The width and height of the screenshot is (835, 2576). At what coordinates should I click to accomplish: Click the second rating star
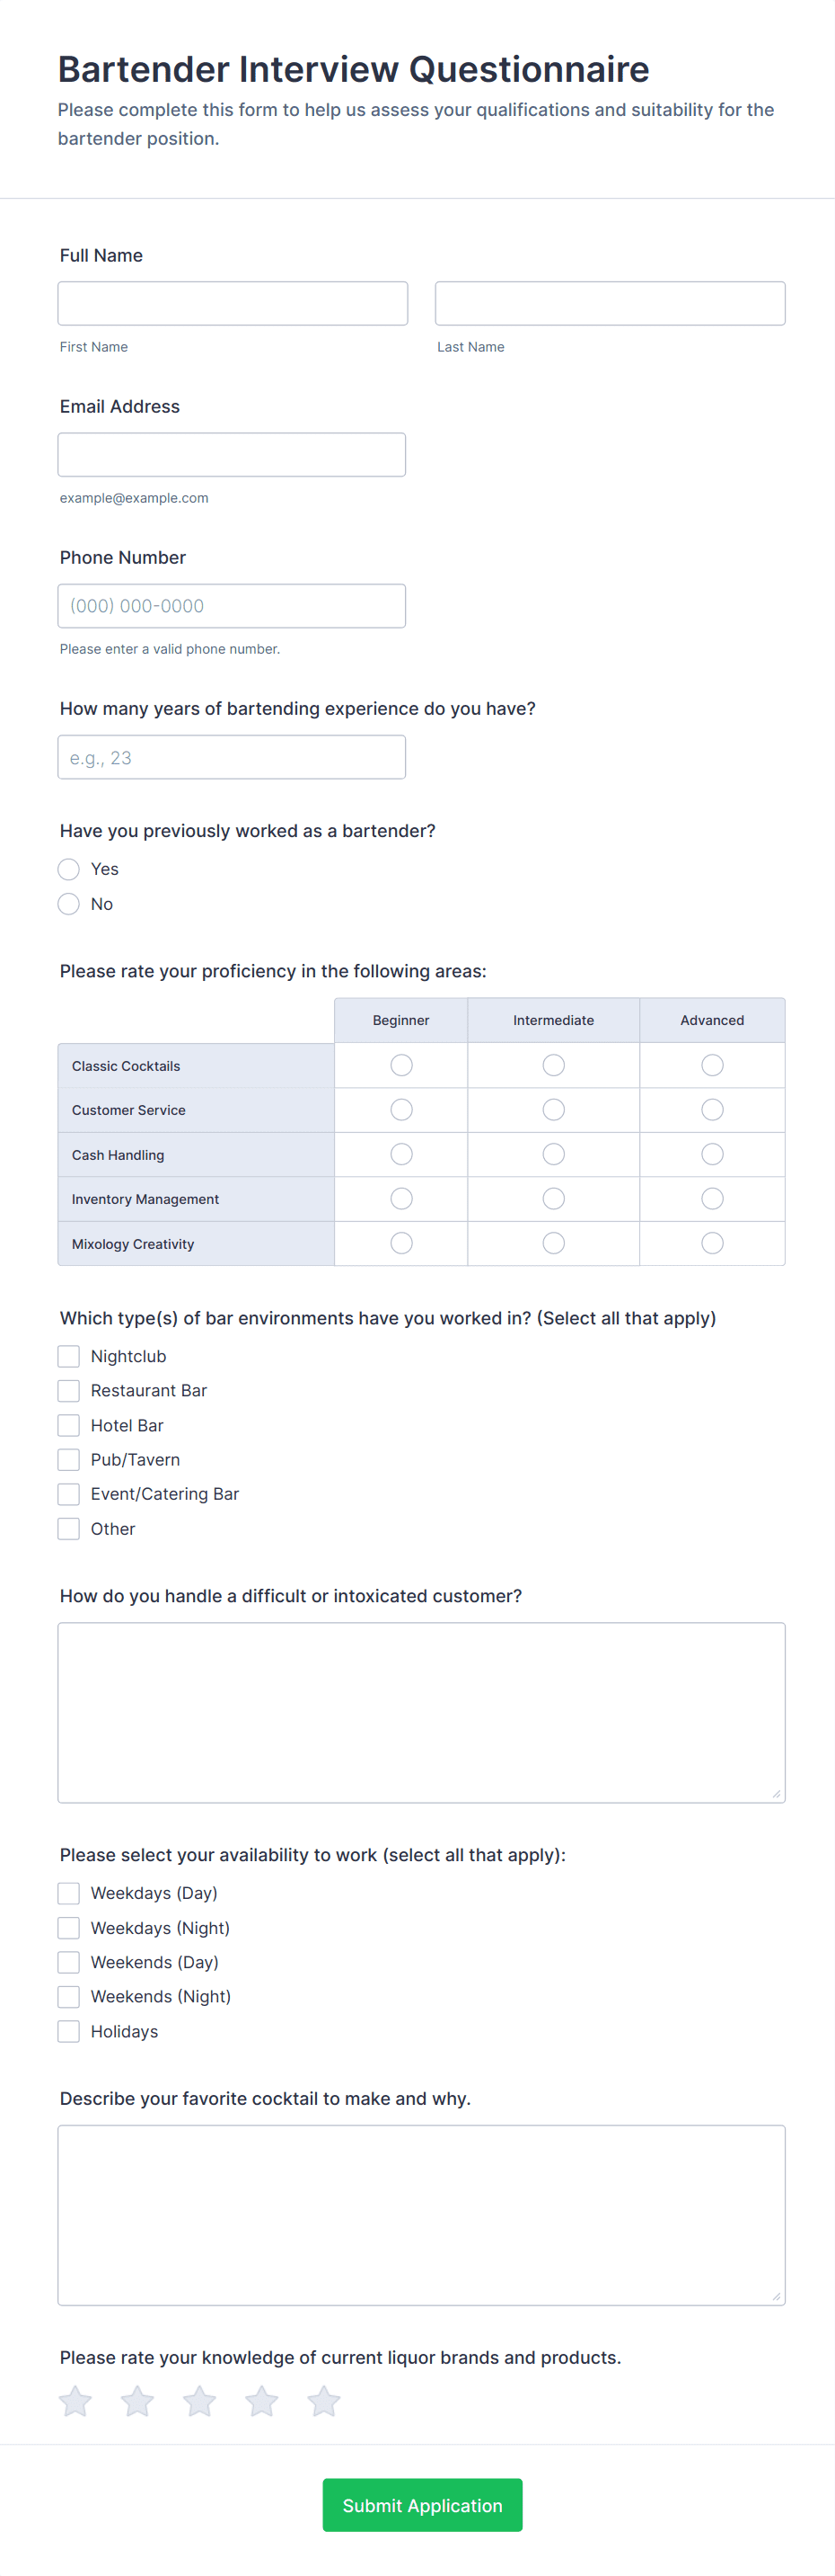(136, 2400)
